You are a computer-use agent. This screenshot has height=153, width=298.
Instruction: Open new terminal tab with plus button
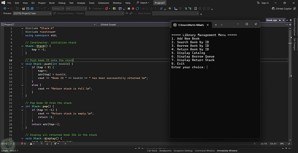click(x=216, y=25)
